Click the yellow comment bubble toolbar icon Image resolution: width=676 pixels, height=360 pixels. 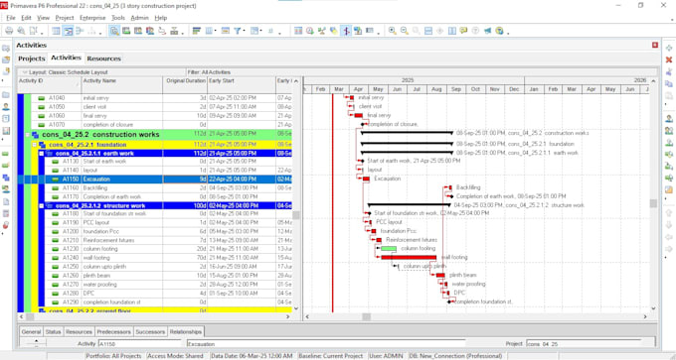pyautogui.click(x=463, y=31)
